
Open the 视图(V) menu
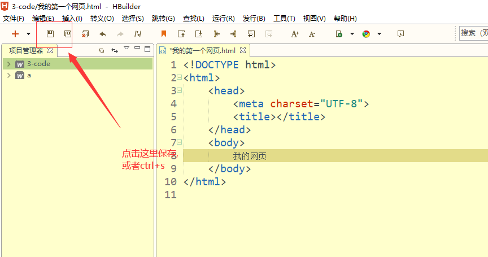click(315, 19)
